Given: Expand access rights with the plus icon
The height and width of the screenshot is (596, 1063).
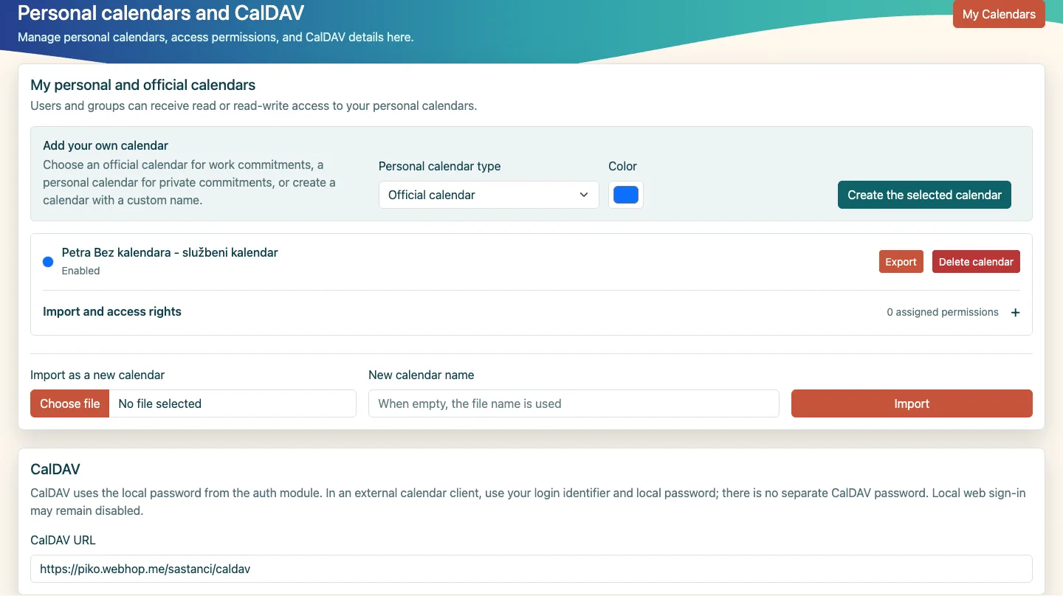Looking at the screenshot, I should click(1016, 313).
